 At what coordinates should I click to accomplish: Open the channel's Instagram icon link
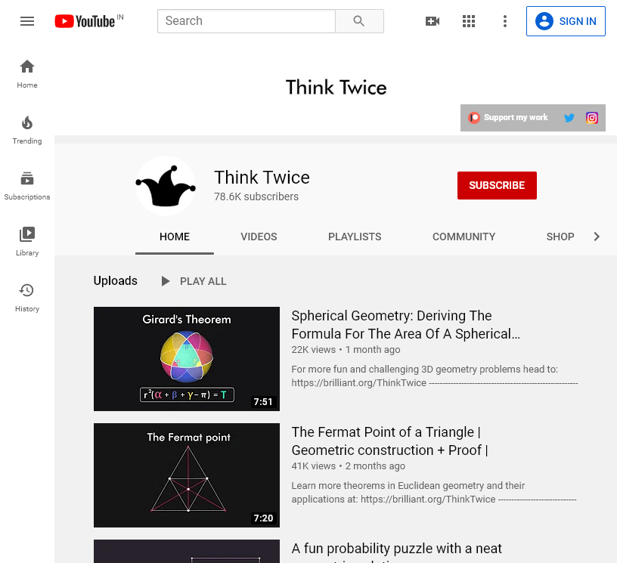[592, 118]
